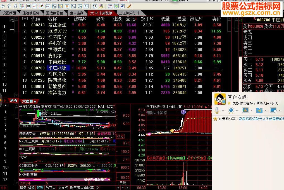Open the column header dropdown beside 代码
284x190 pixels.
coord(25,18)
